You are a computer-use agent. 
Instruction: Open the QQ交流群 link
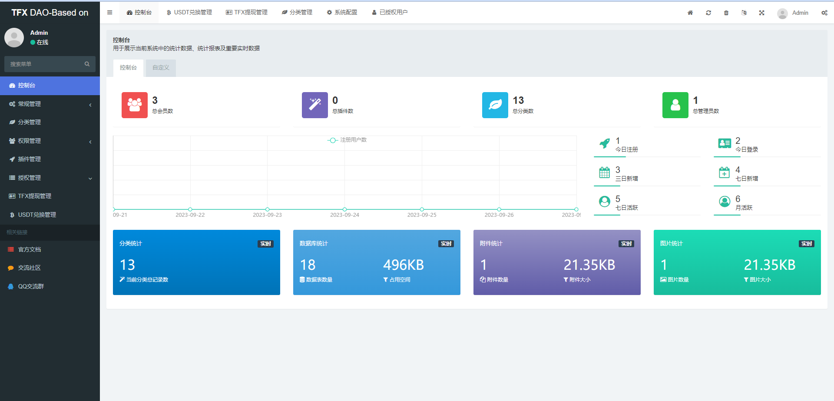pos(30,286)
